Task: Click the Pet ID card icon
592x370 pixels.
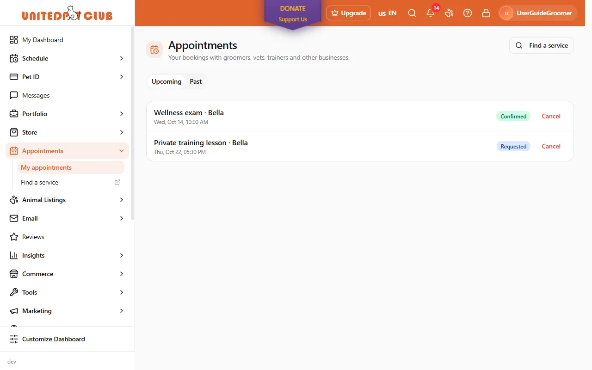Action: 14,77
